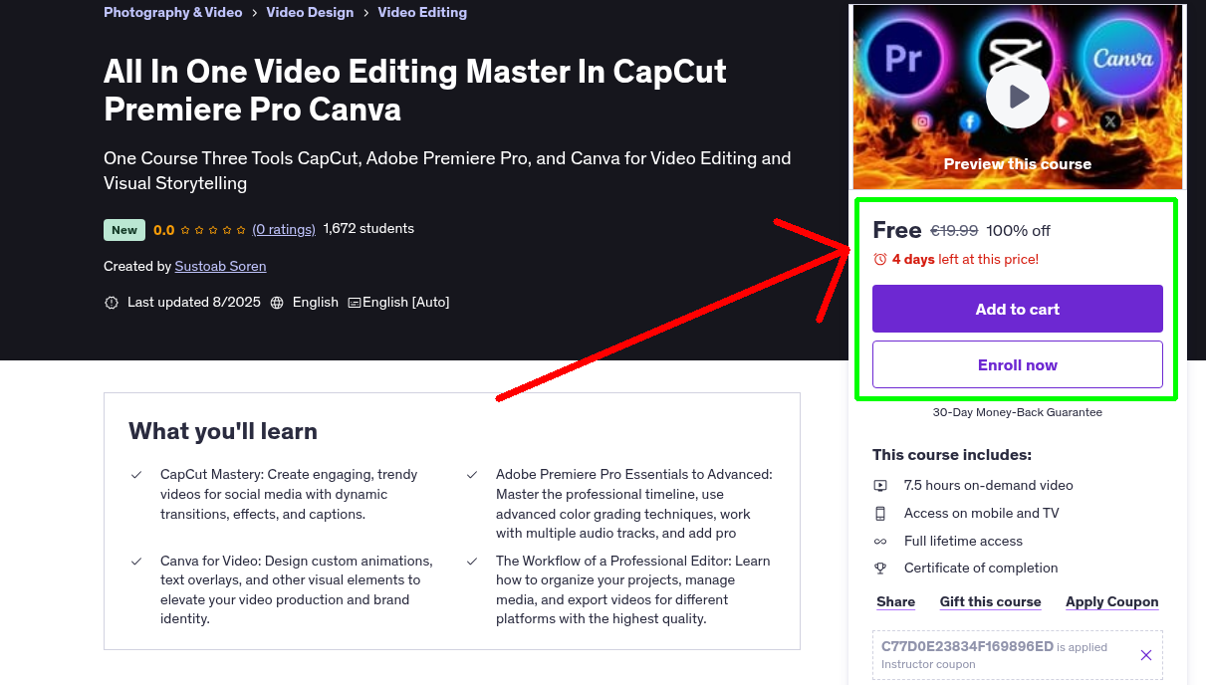
Task: Go to the Video Design breadcrumb
Action: (x=310, y=12)
